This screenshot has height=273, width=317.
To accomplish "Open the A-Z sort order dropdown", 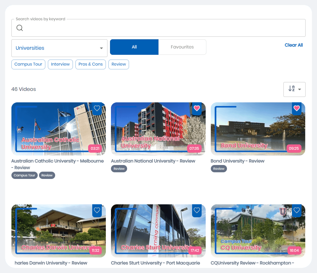I will 294,89.
